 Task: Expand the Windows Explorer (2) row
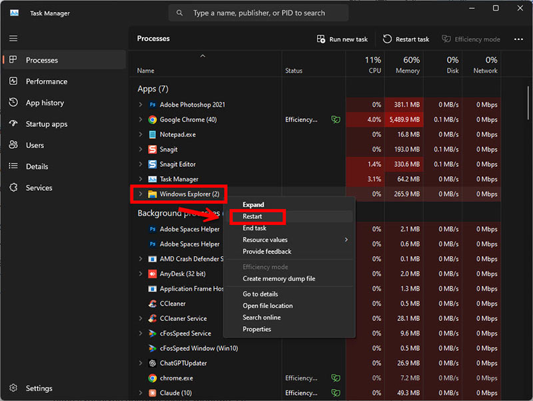141,194
